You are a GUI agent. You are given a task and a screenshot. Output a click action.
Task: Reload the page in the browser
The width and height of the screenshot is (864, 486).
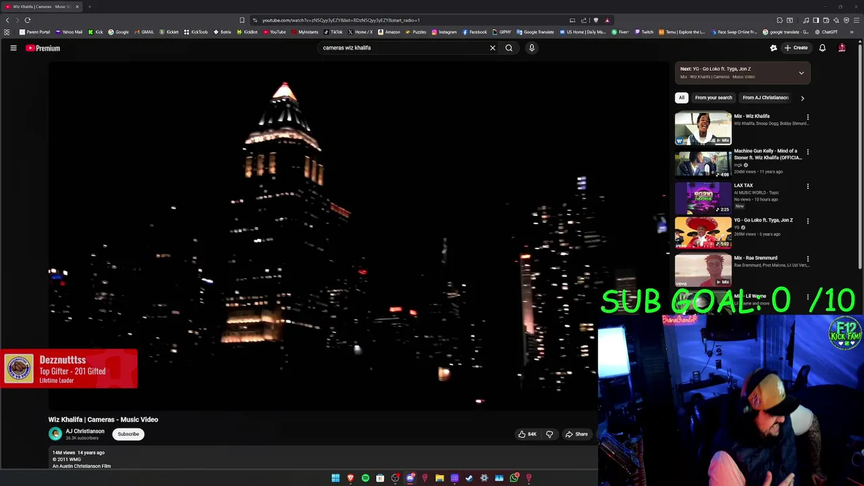click(x=28, y=20)
